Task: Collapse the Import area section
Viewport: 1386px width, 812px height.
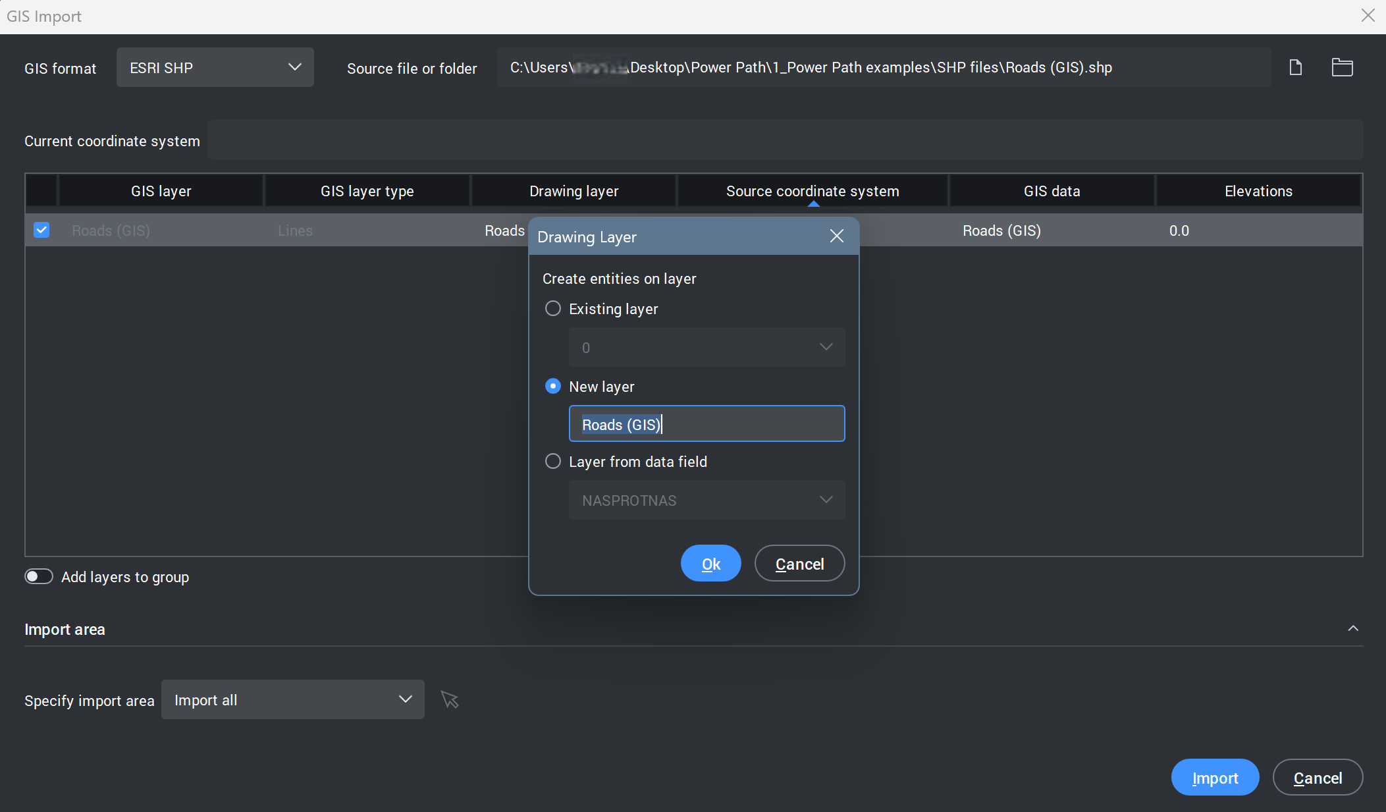Action: click(x=1352, y=628)
